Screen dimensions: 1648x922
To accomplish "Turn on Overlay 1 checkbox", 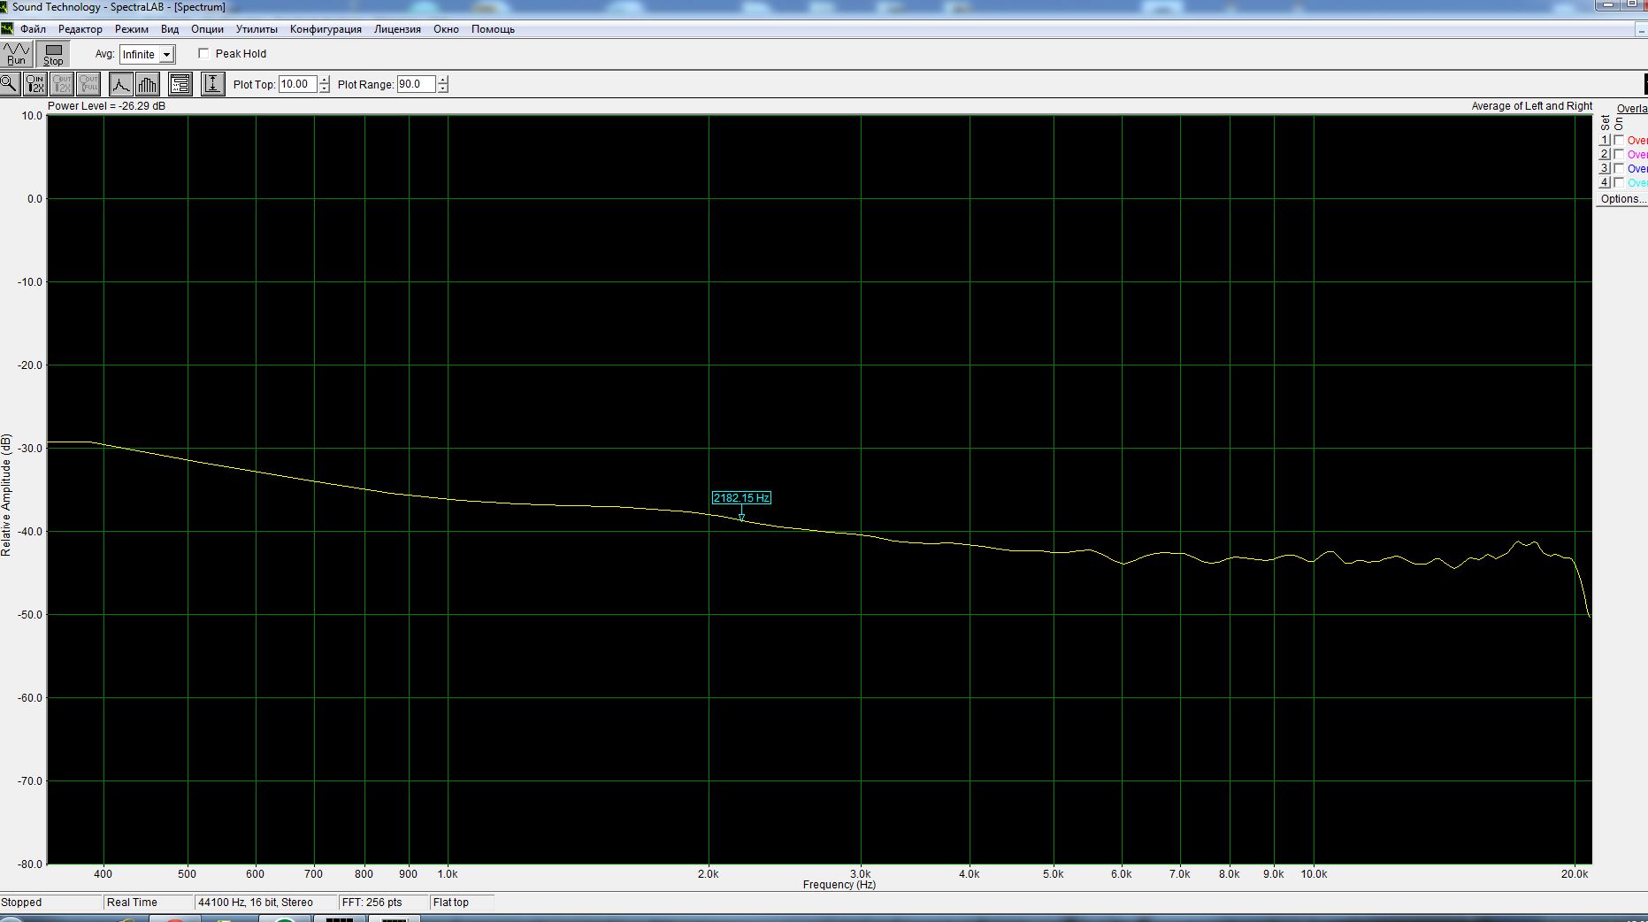I will [1619, 141].
